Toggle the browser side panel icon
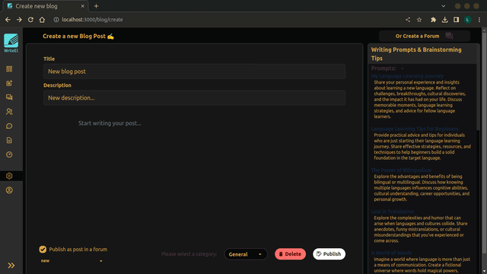Image resolution: width=487 pixels, height=274 pixels. [457, 20]
